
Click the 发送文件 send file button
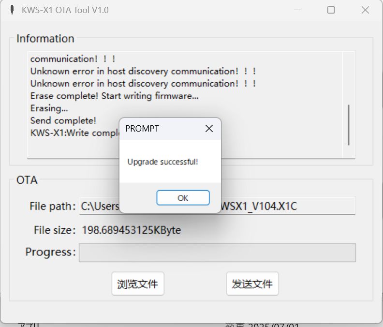point(252,284)
